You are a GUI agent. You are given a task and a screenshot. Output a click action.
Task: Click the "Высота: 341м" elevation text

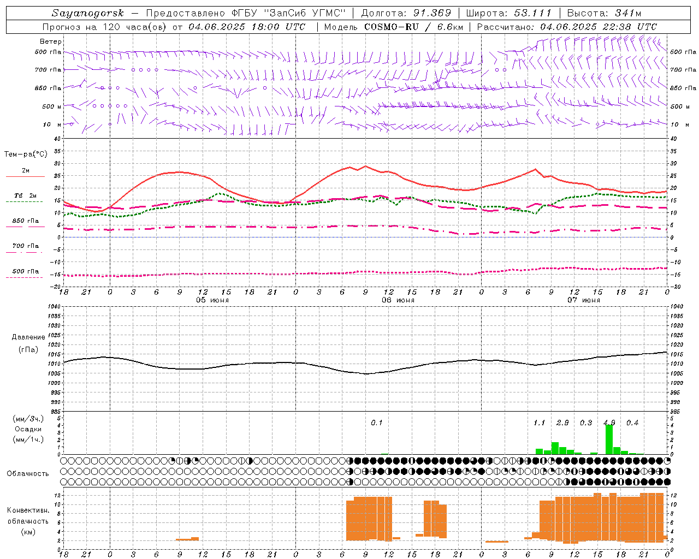(x=604, y=13)
